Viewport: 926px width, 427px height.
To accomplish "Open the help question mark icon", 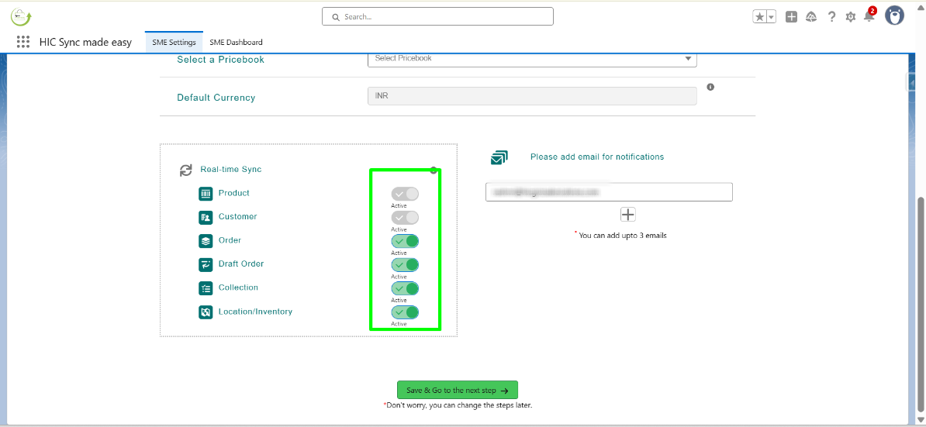I will [x=831, y=17].
